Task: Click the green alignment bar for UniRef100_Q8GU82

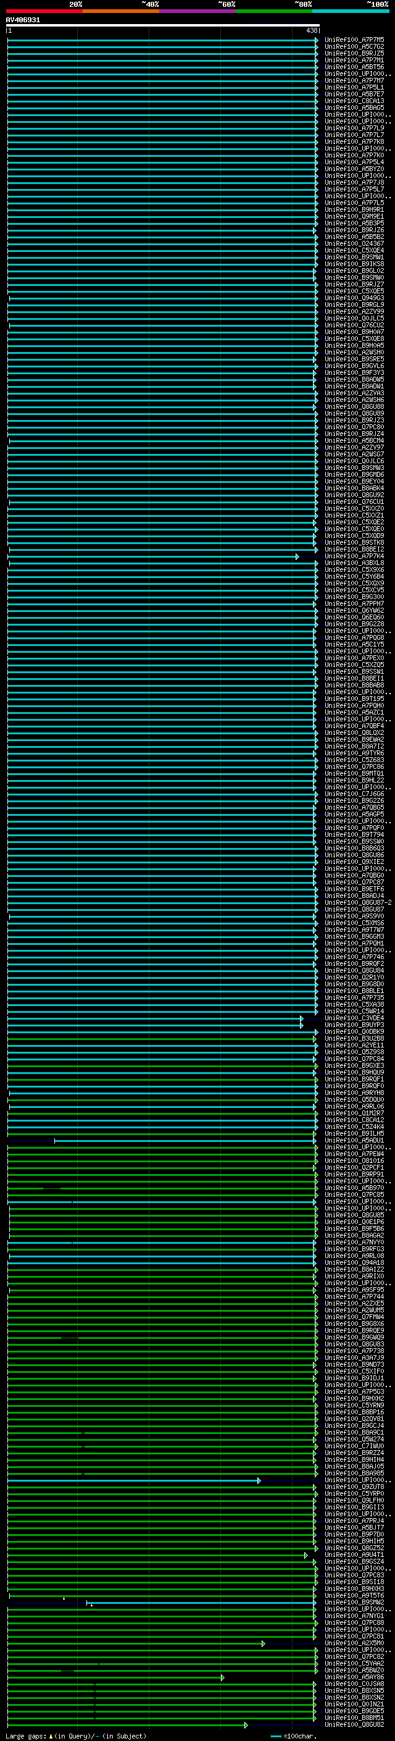Action: point(127,1725)
